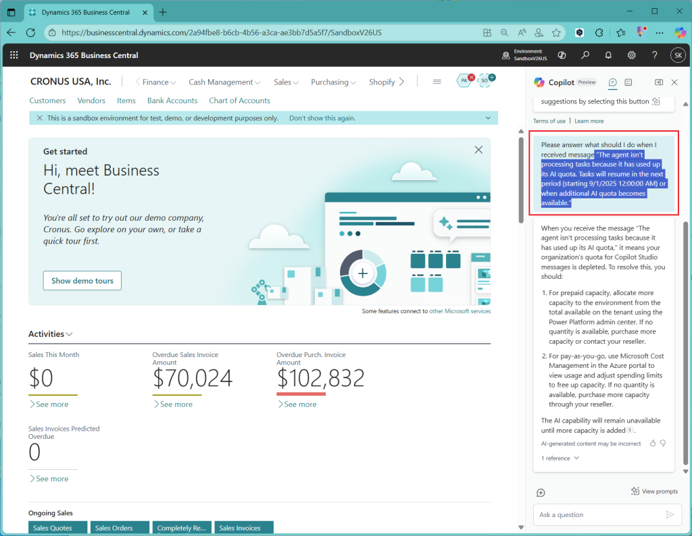
Task: Start a new Copilot chat with plus bubble
Action: 541,493
